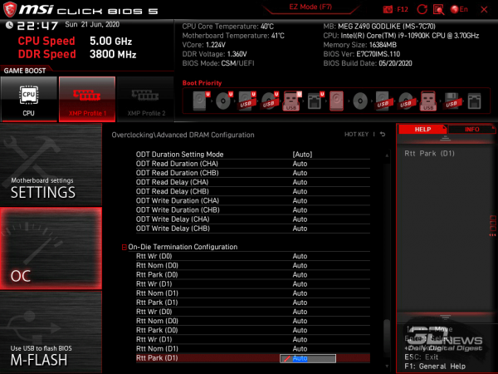Switch to the INFO tab
The height and width of the screenshot is (374, 498).
coord(471,130)
